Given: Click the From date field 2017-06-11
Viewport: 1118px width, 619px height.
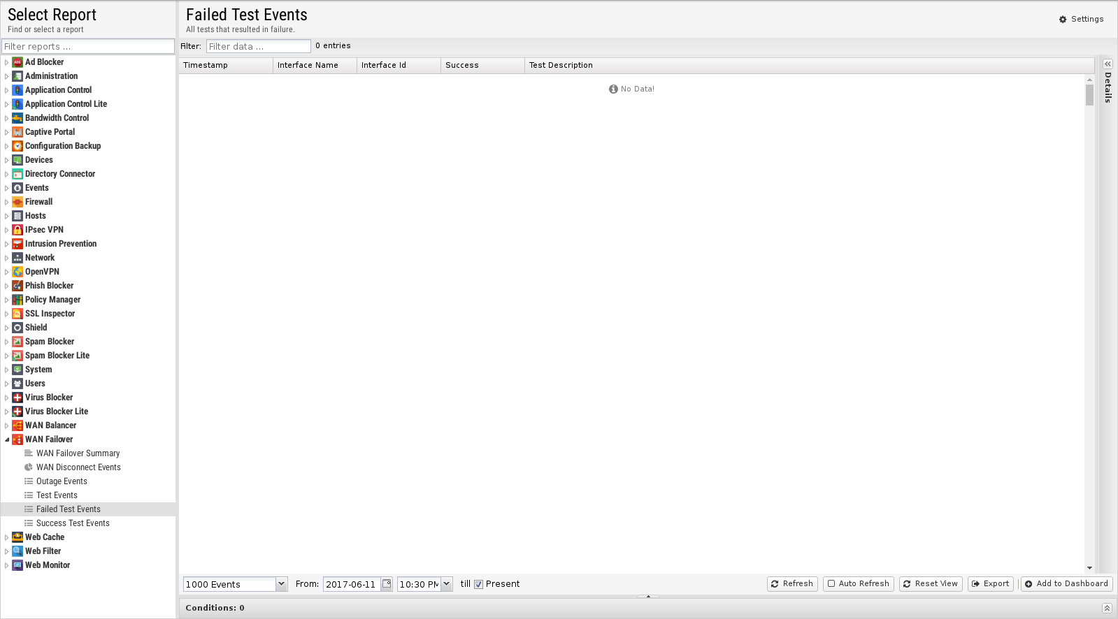Looking at the screenshot, I should [x=352, y=584].
